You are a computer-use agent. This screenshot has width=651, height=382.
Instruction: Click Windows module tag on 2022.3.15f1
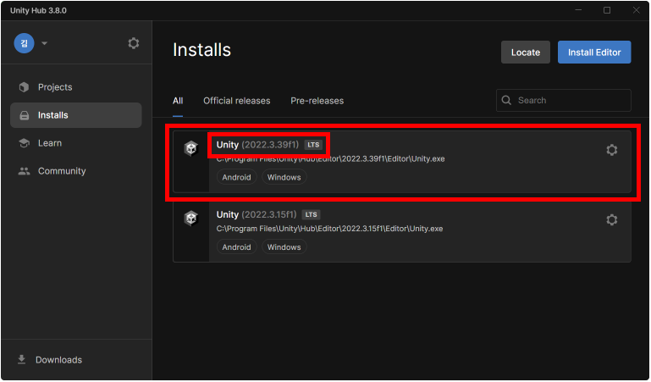[x=284, y=247]
